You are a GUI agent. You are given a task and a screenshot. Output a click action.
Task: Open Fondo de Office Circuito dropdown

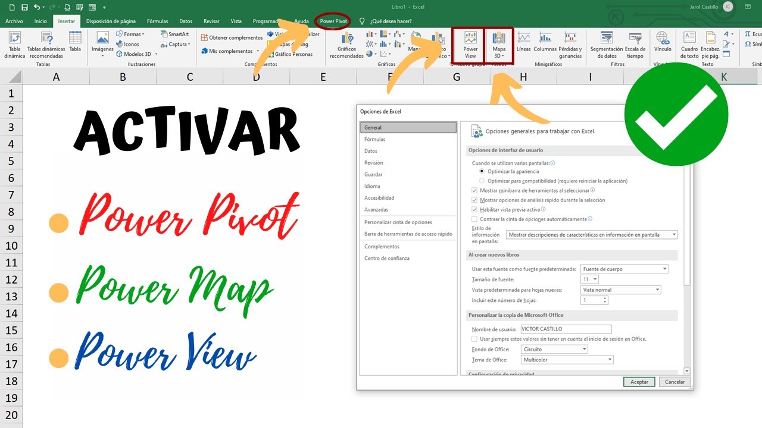point(554,350)
